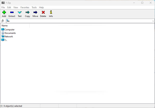Open the Tools menu

click(x=34, y=7)
